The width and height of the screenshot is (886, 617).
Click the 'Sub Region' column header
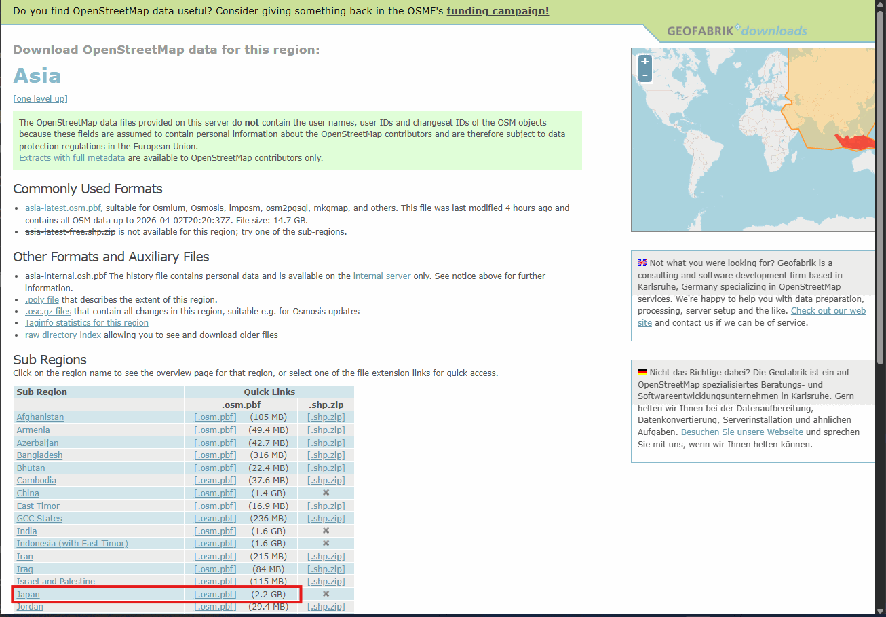coord(99,392)
